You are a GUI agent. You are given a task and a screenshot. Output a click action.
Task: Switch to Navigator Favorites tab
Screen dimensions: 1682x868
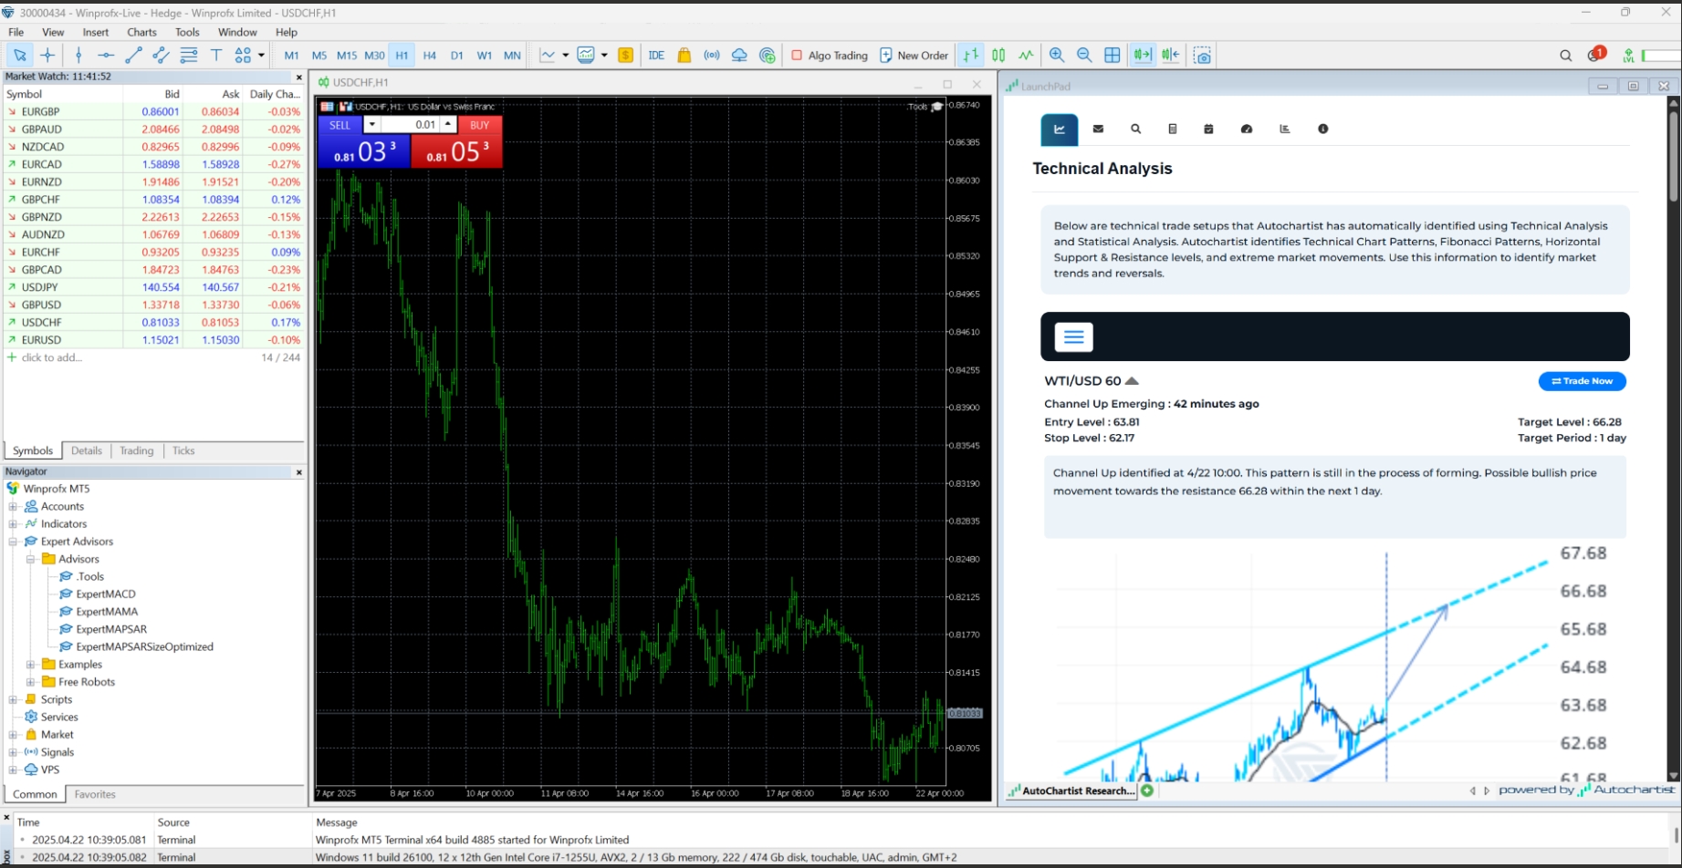[95, 794]
